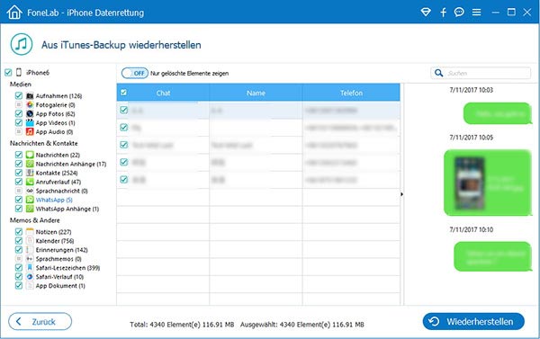Uncheck the last chat row checkbox
The image size is (540, 339).
pyautogui.click(x=124, y=179)
